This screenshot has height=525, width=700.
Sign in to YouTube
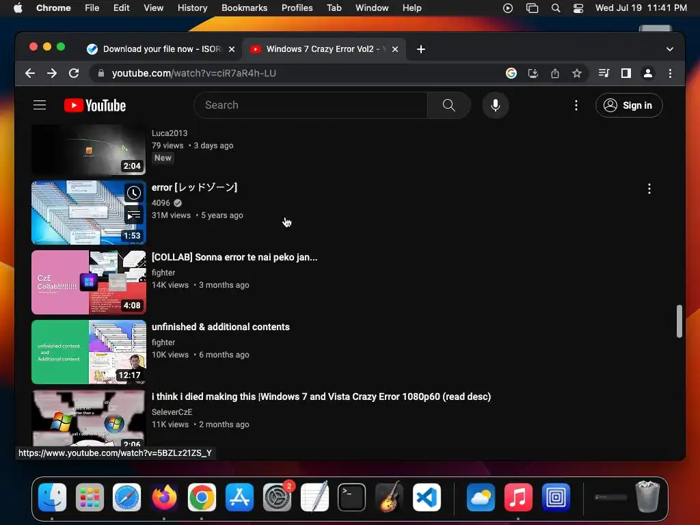tap(629, 105)
